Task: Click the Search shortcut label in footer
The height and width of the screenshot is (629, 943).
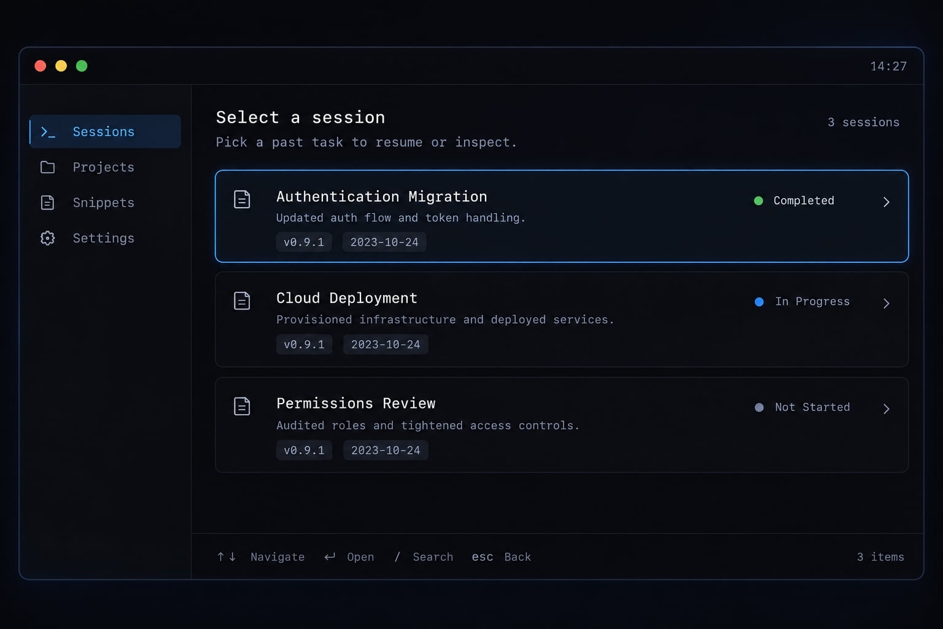Action: pyautogui.click(x=433, y=557)
